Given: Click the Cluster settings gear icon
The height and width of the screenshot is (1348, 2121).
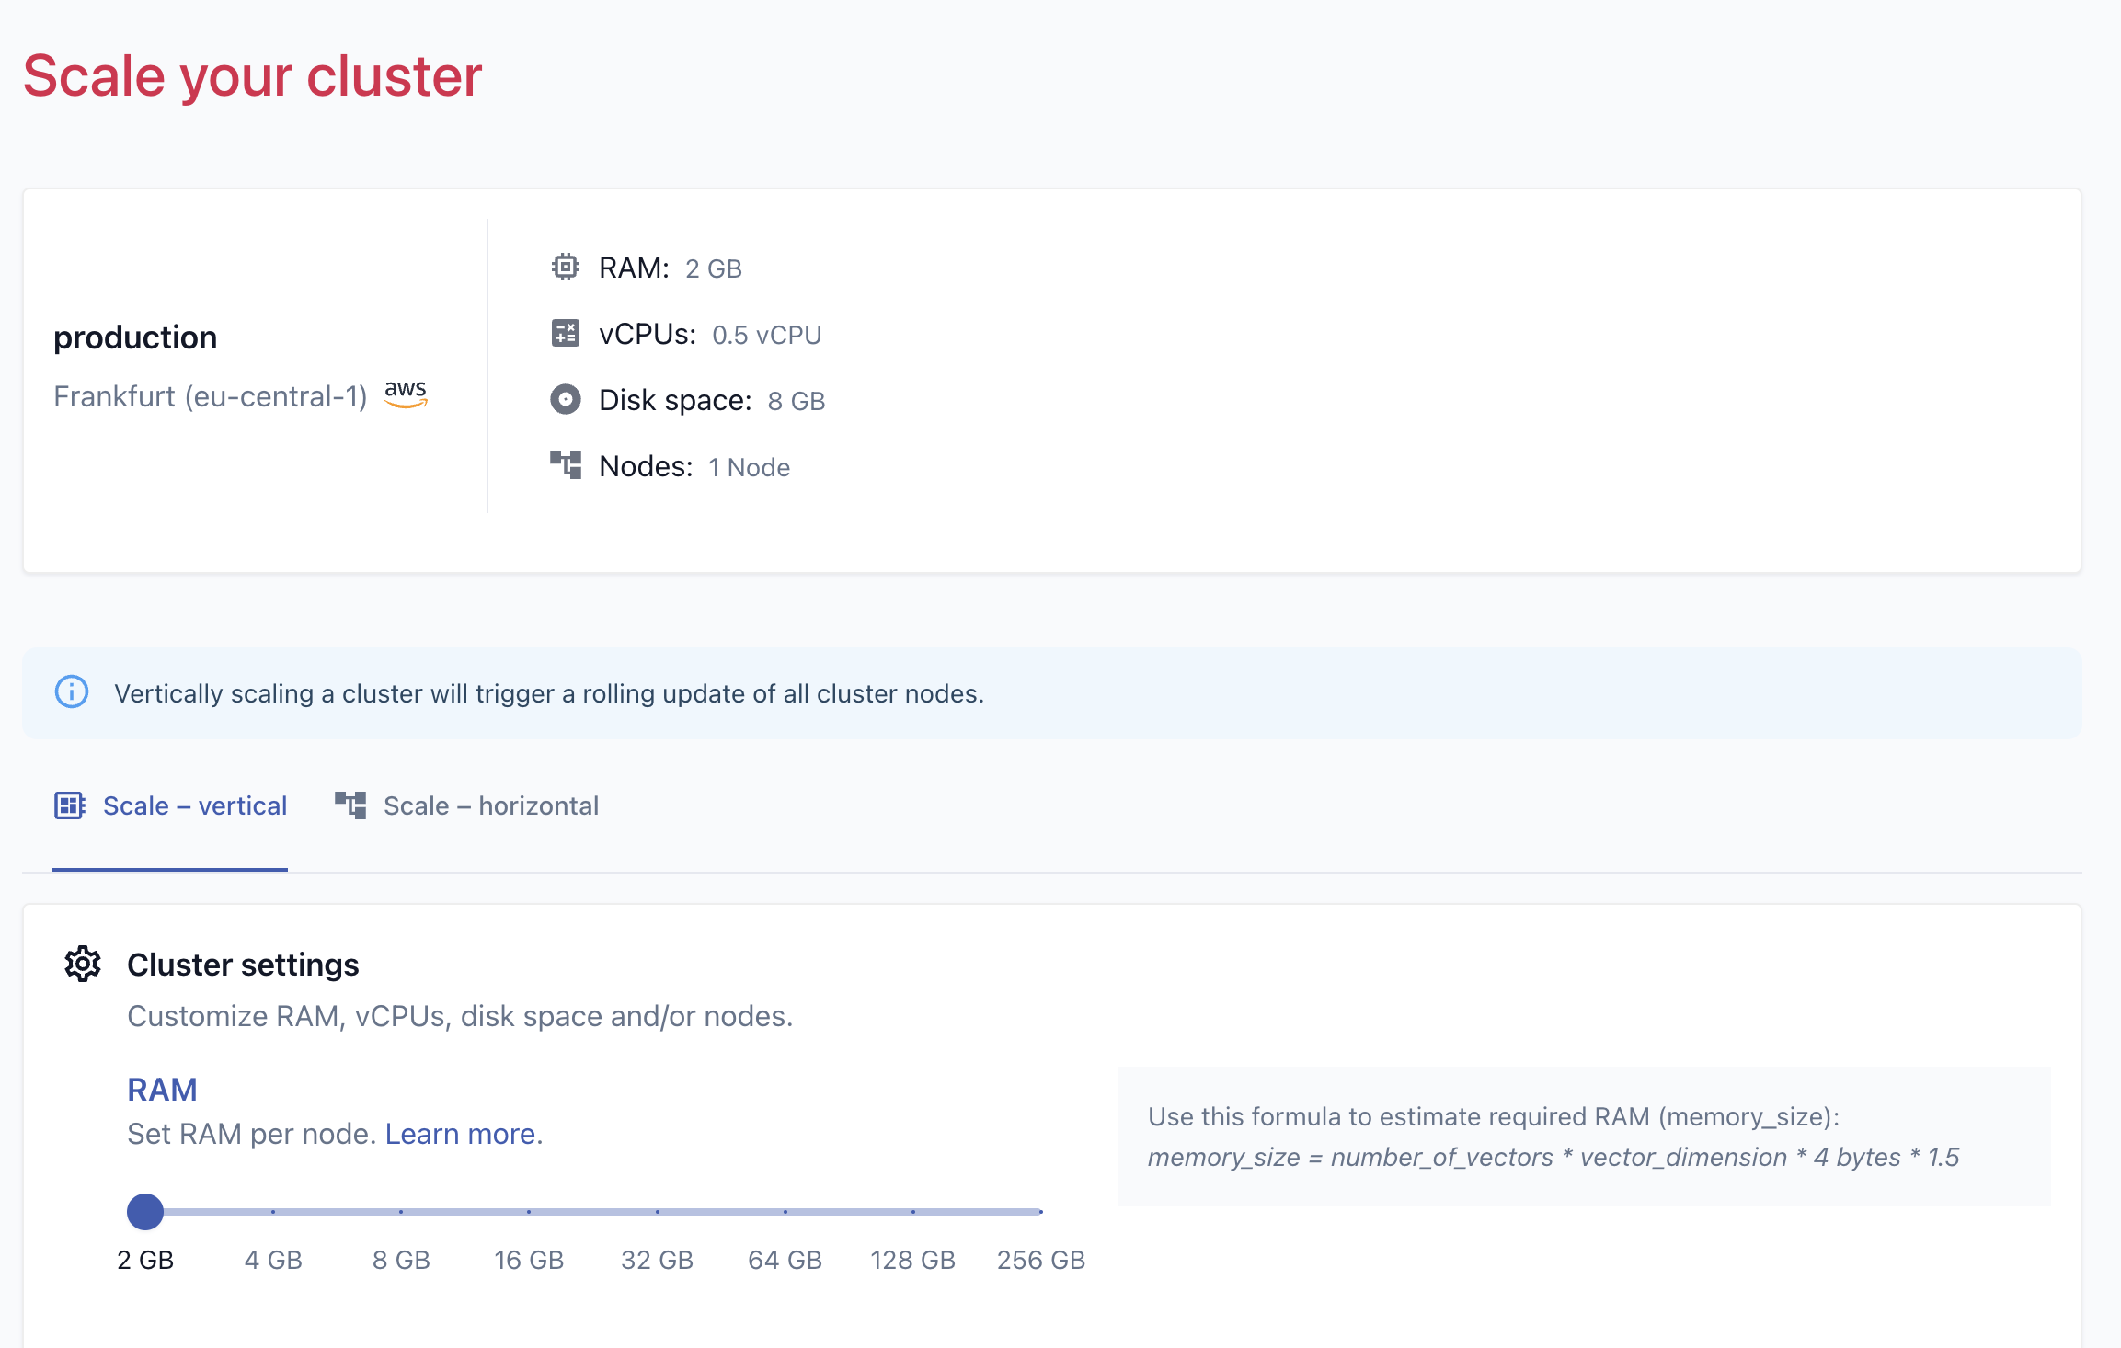Looking at the screenshot, I should pyautogui.click(x=83, y=964).
